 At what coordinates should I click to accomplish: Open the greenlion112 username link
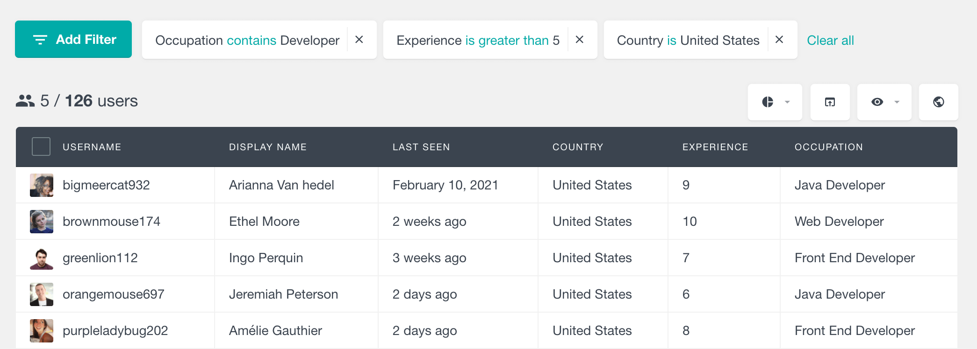pyautogui.click(x=100, y=258)
